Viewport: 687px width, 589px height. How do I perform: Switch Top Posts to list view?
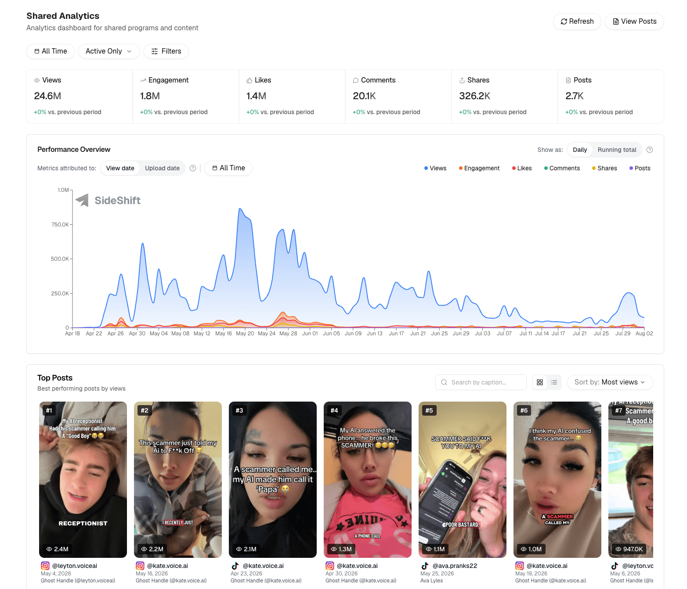[x=554, y=382]
